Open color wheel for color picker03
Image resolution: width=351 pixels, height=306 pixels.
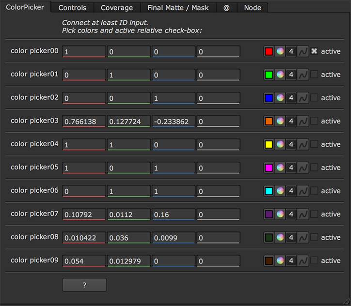(x=280, y=121)
